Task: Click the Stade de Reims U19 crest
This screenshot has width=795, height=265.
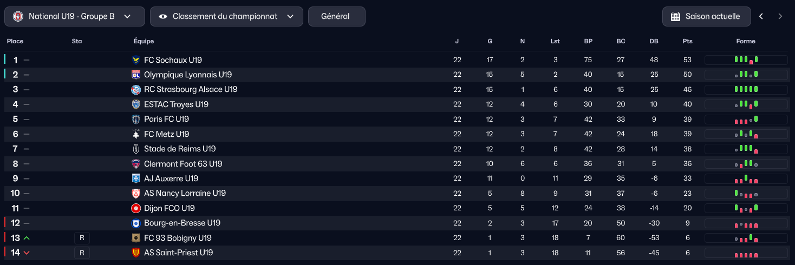Action: click(x=136, y=149)
